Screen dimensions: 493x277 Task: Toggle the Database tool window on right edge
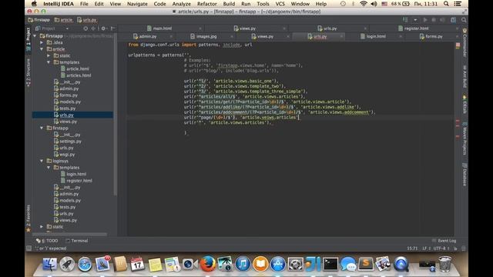pos(464,175)
